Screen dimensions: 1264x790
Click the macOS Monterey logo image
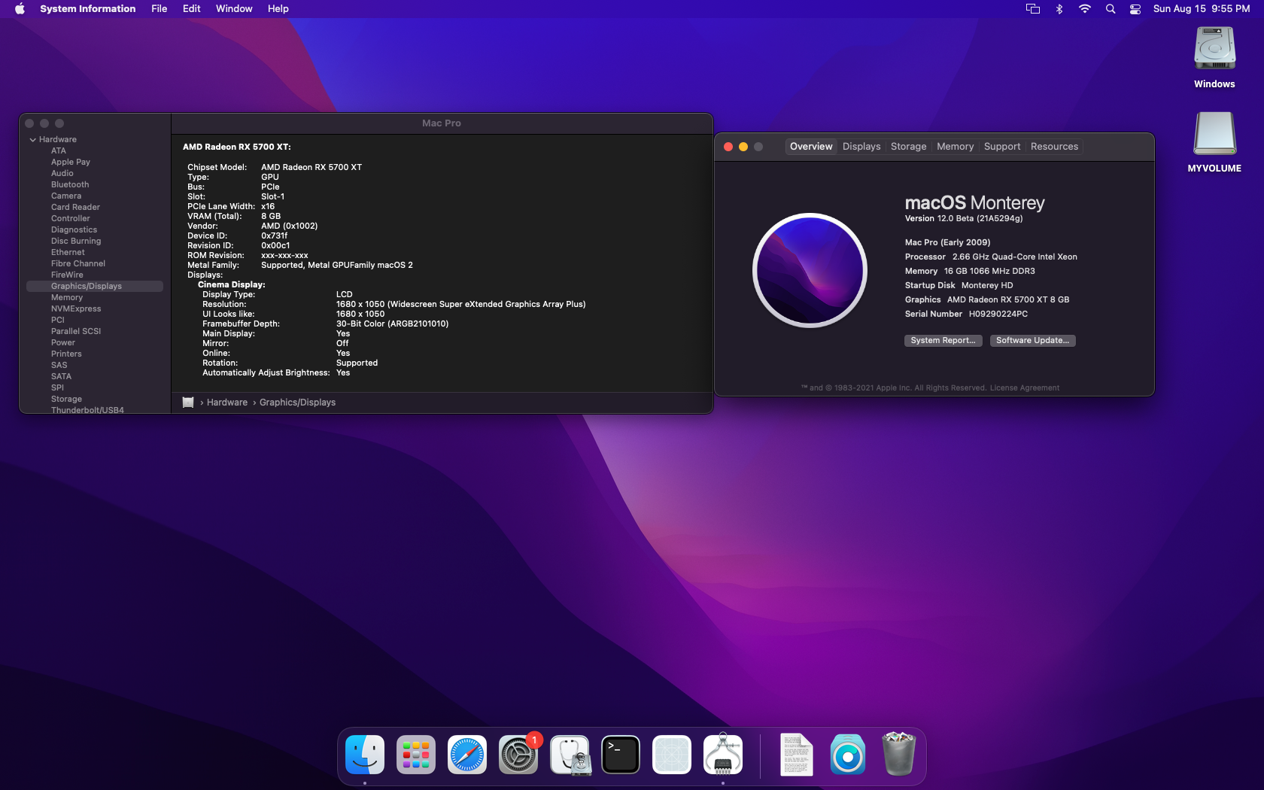[x=810, y=270]
